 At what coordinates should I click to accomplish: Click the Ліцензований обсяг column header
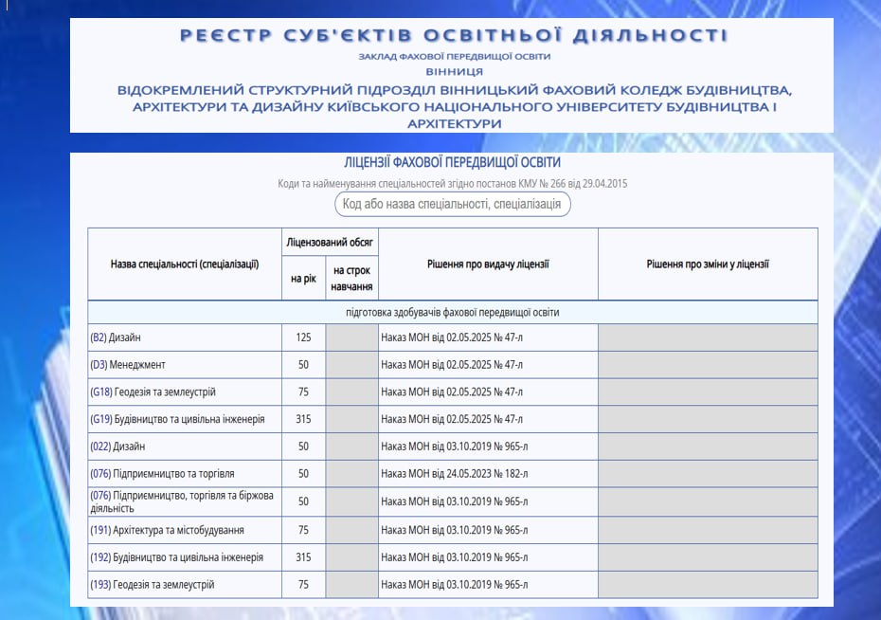click(x=330, y=243)
